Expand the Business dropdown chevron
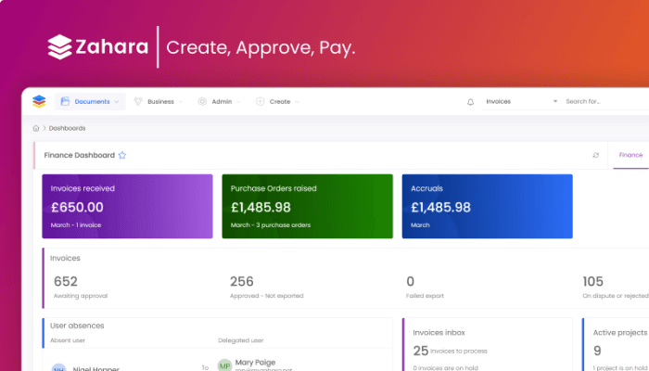Image resolution: width=649 pixels, height=371 pixels. (x=181, y=102)
